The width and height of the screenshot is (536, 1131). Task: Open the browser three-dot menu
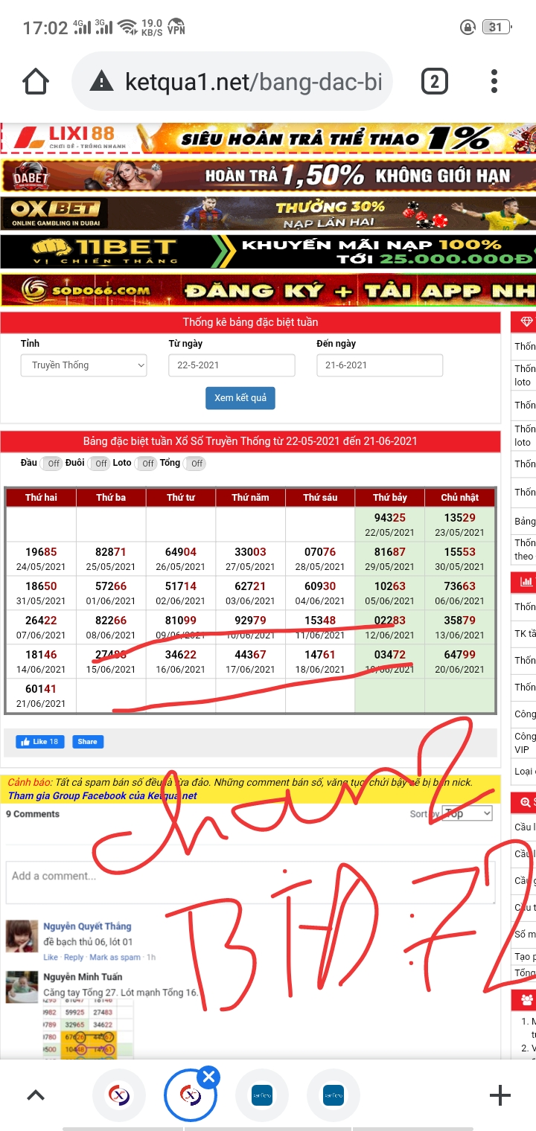coord(494,81)
